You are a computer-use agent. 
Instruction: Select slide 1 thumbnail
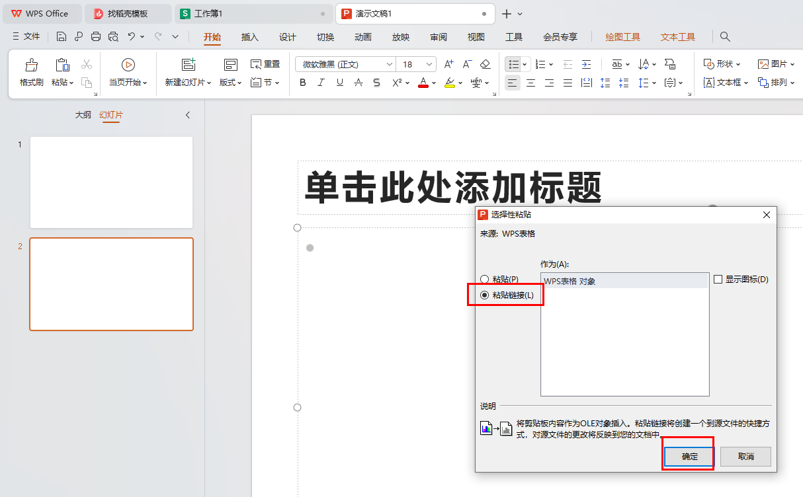coord(111,182)
